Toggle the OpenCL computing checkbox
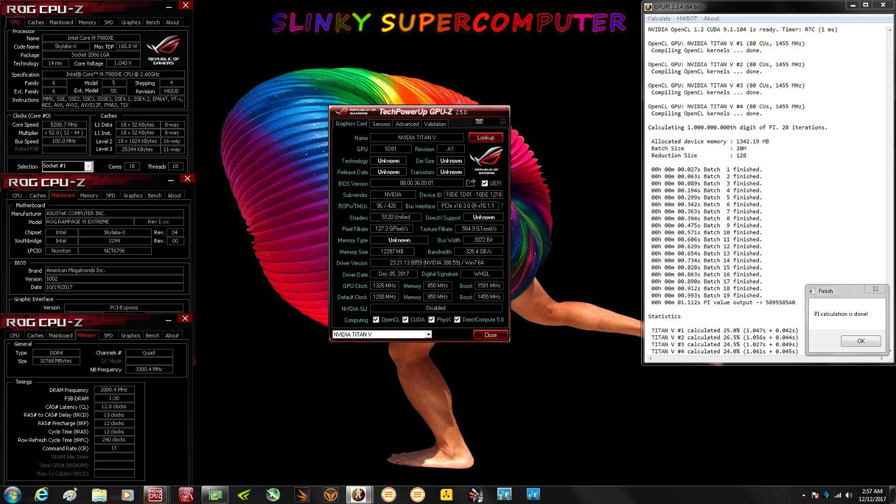896x504 pixels. tap(376, 320)
